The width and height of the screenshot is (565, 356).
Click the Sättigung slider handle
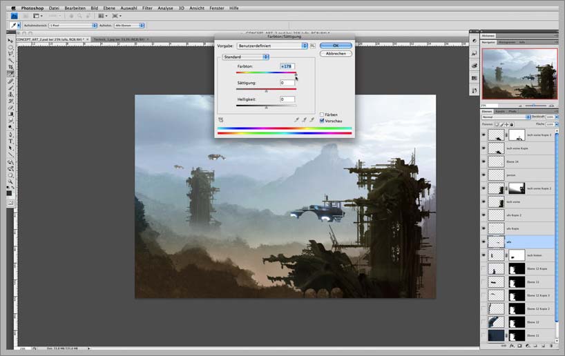point(267,91)
